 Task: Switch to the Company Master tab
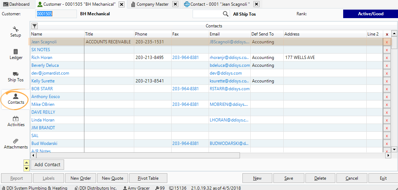[150, 4]
